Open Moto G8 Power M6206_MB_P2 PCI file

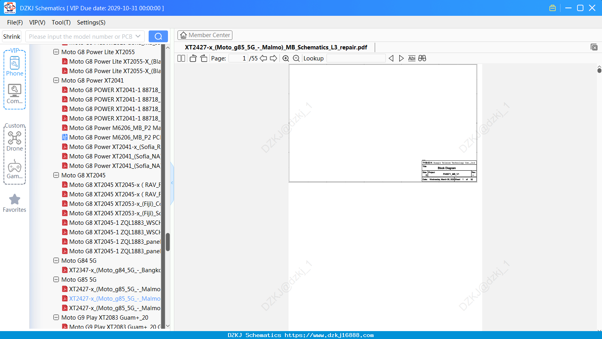[111, 137]
